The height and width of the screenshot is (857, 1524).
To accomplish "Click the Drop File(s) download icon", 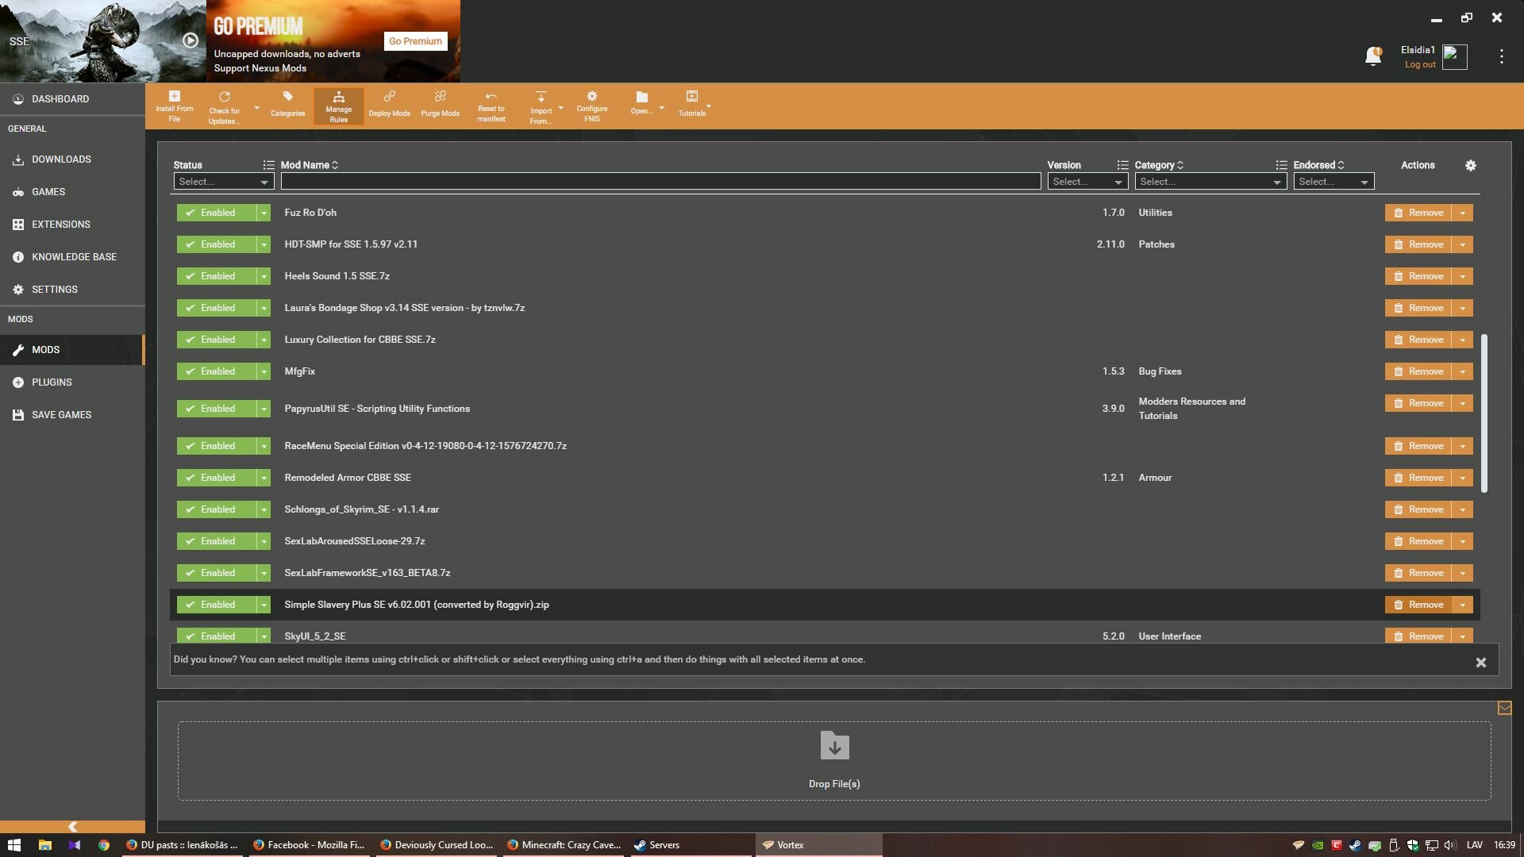I will (x=834, y=745).
